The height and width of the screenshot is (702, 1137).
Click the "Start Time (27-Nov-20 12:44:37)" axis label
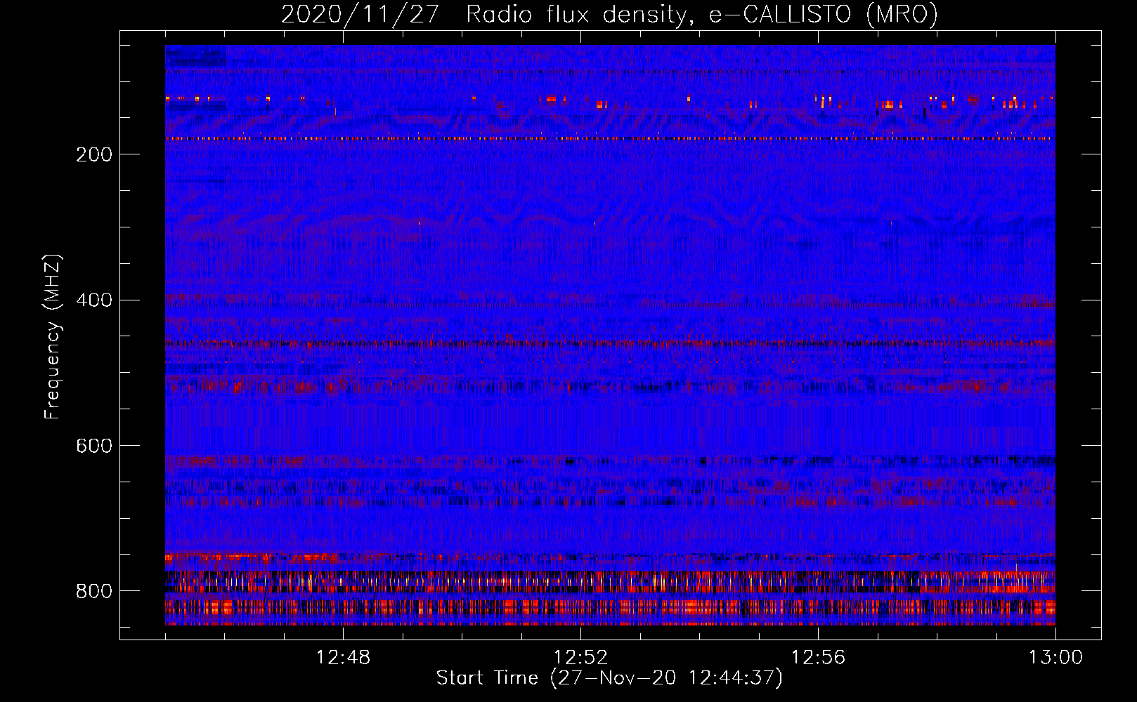click(609, 678)
